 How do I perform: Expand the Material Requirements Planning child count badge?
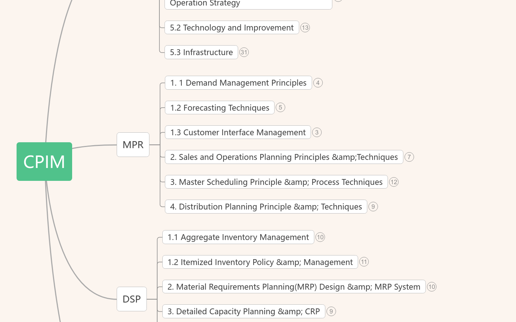pos(432,287)
